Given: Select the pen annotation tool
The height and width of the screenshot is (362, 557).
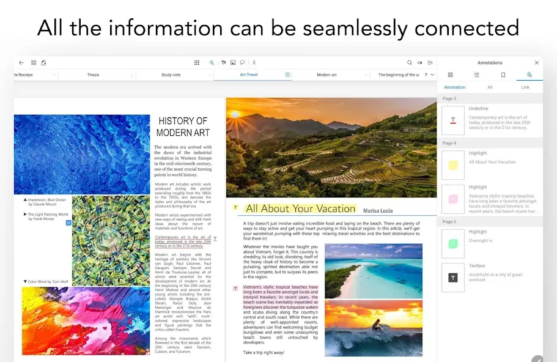Looking at the screenshot, I should [x=212, y=62].
